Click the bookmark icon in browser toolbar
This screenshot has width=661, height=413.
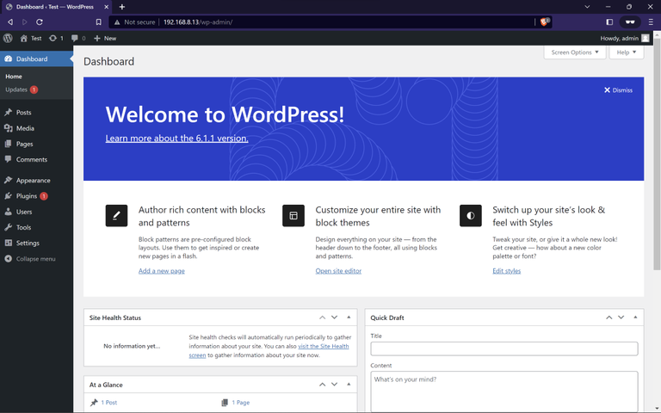[99, 22]
